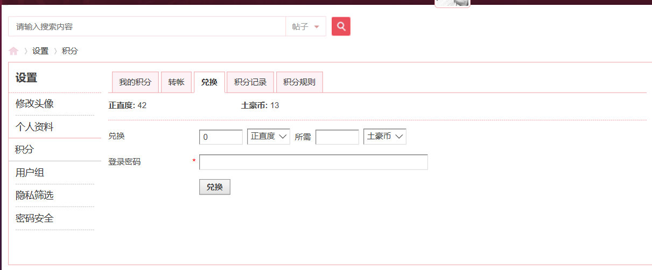Click the 正直度: 42 balance text
The height and width of the screenshot is (270, 652).
pos(128,105)
